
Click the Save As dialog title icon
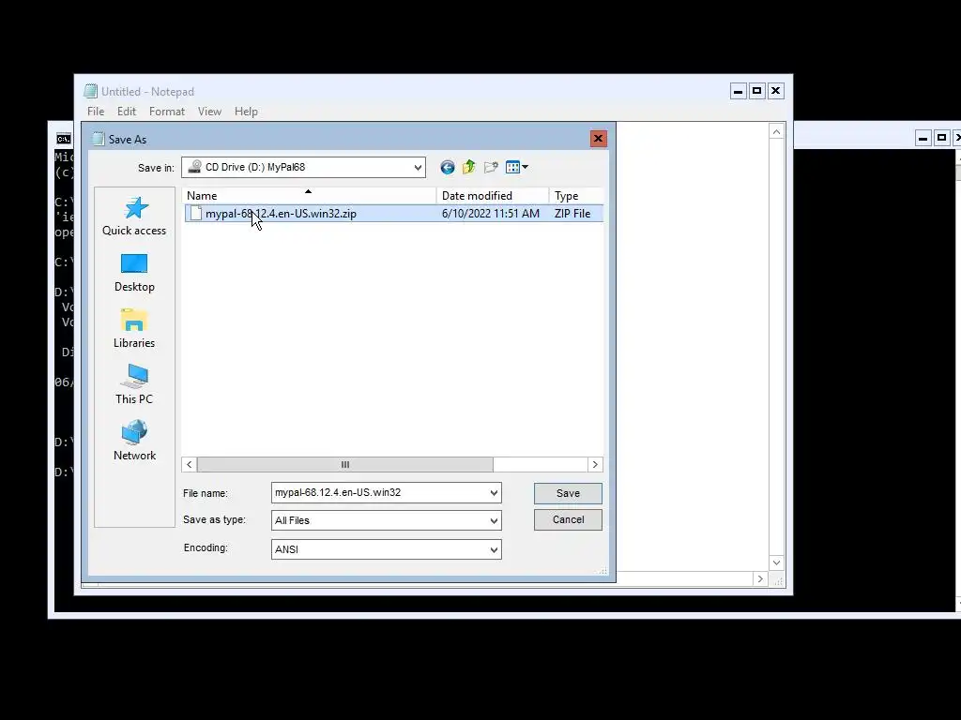99,139
